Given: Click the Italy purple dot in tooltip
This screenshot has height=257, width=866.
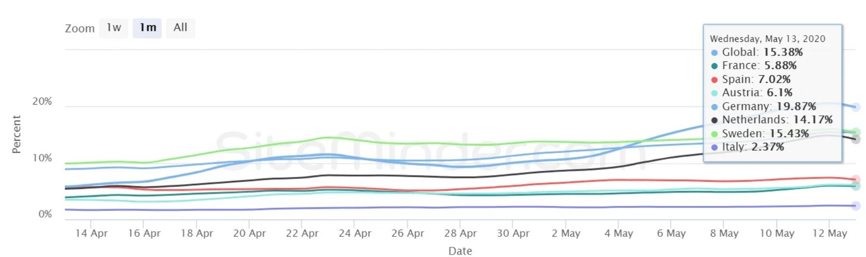Looking at the screenshot, I should click(715, 147).
